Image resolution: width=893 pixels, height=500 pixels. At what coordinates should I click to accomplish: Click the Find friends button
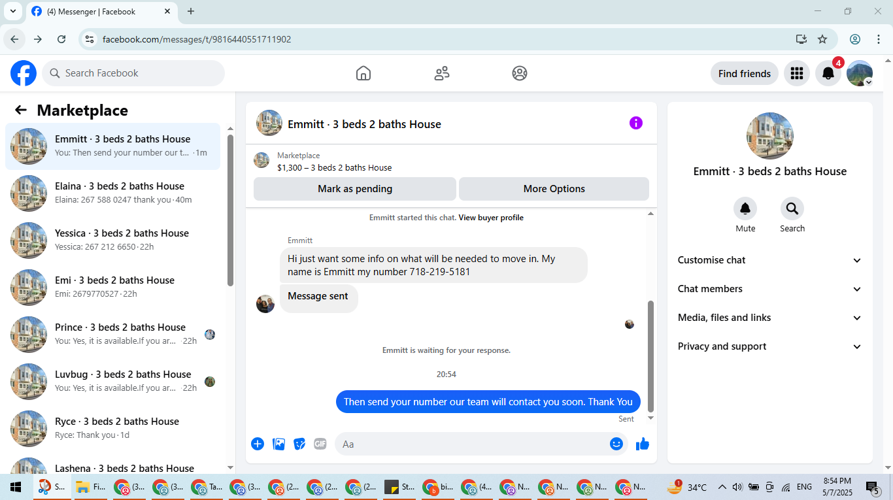[745, 73]
